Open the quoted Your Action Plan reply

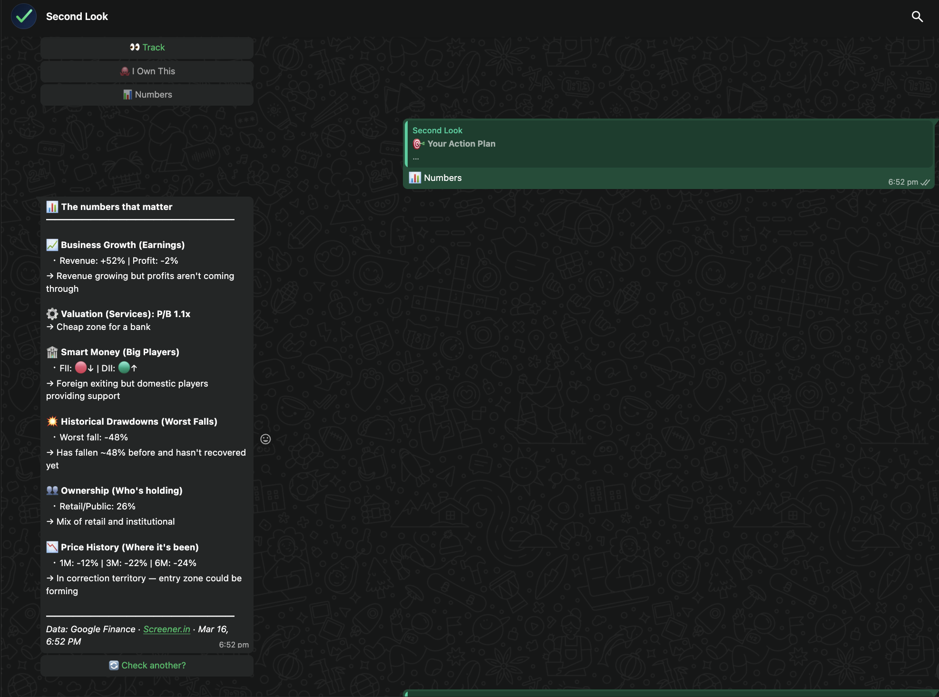(x=666, y=143)
